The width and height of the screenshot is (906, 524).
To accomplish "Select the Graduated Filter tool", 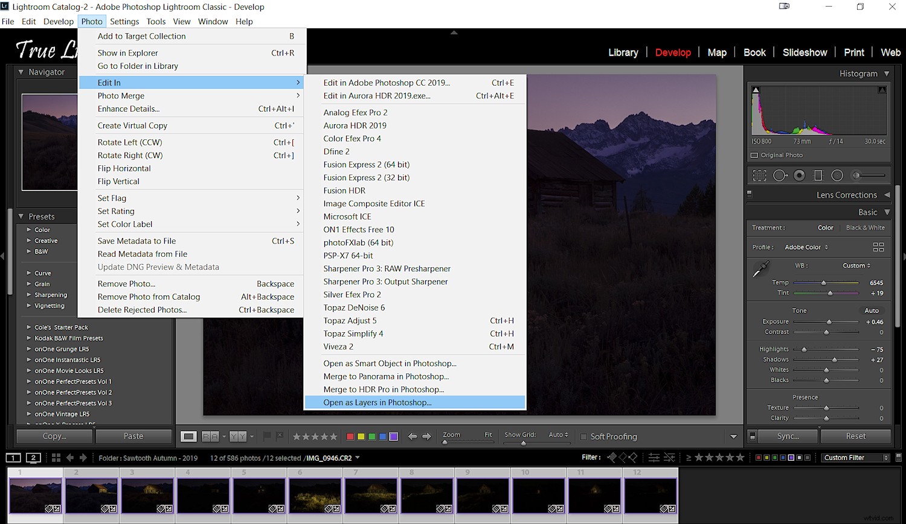I will (818, 175).
